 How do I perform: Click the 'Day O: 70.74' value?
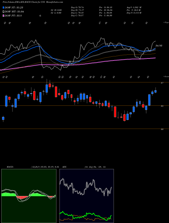pyautogui.click(x=77, y=7)
